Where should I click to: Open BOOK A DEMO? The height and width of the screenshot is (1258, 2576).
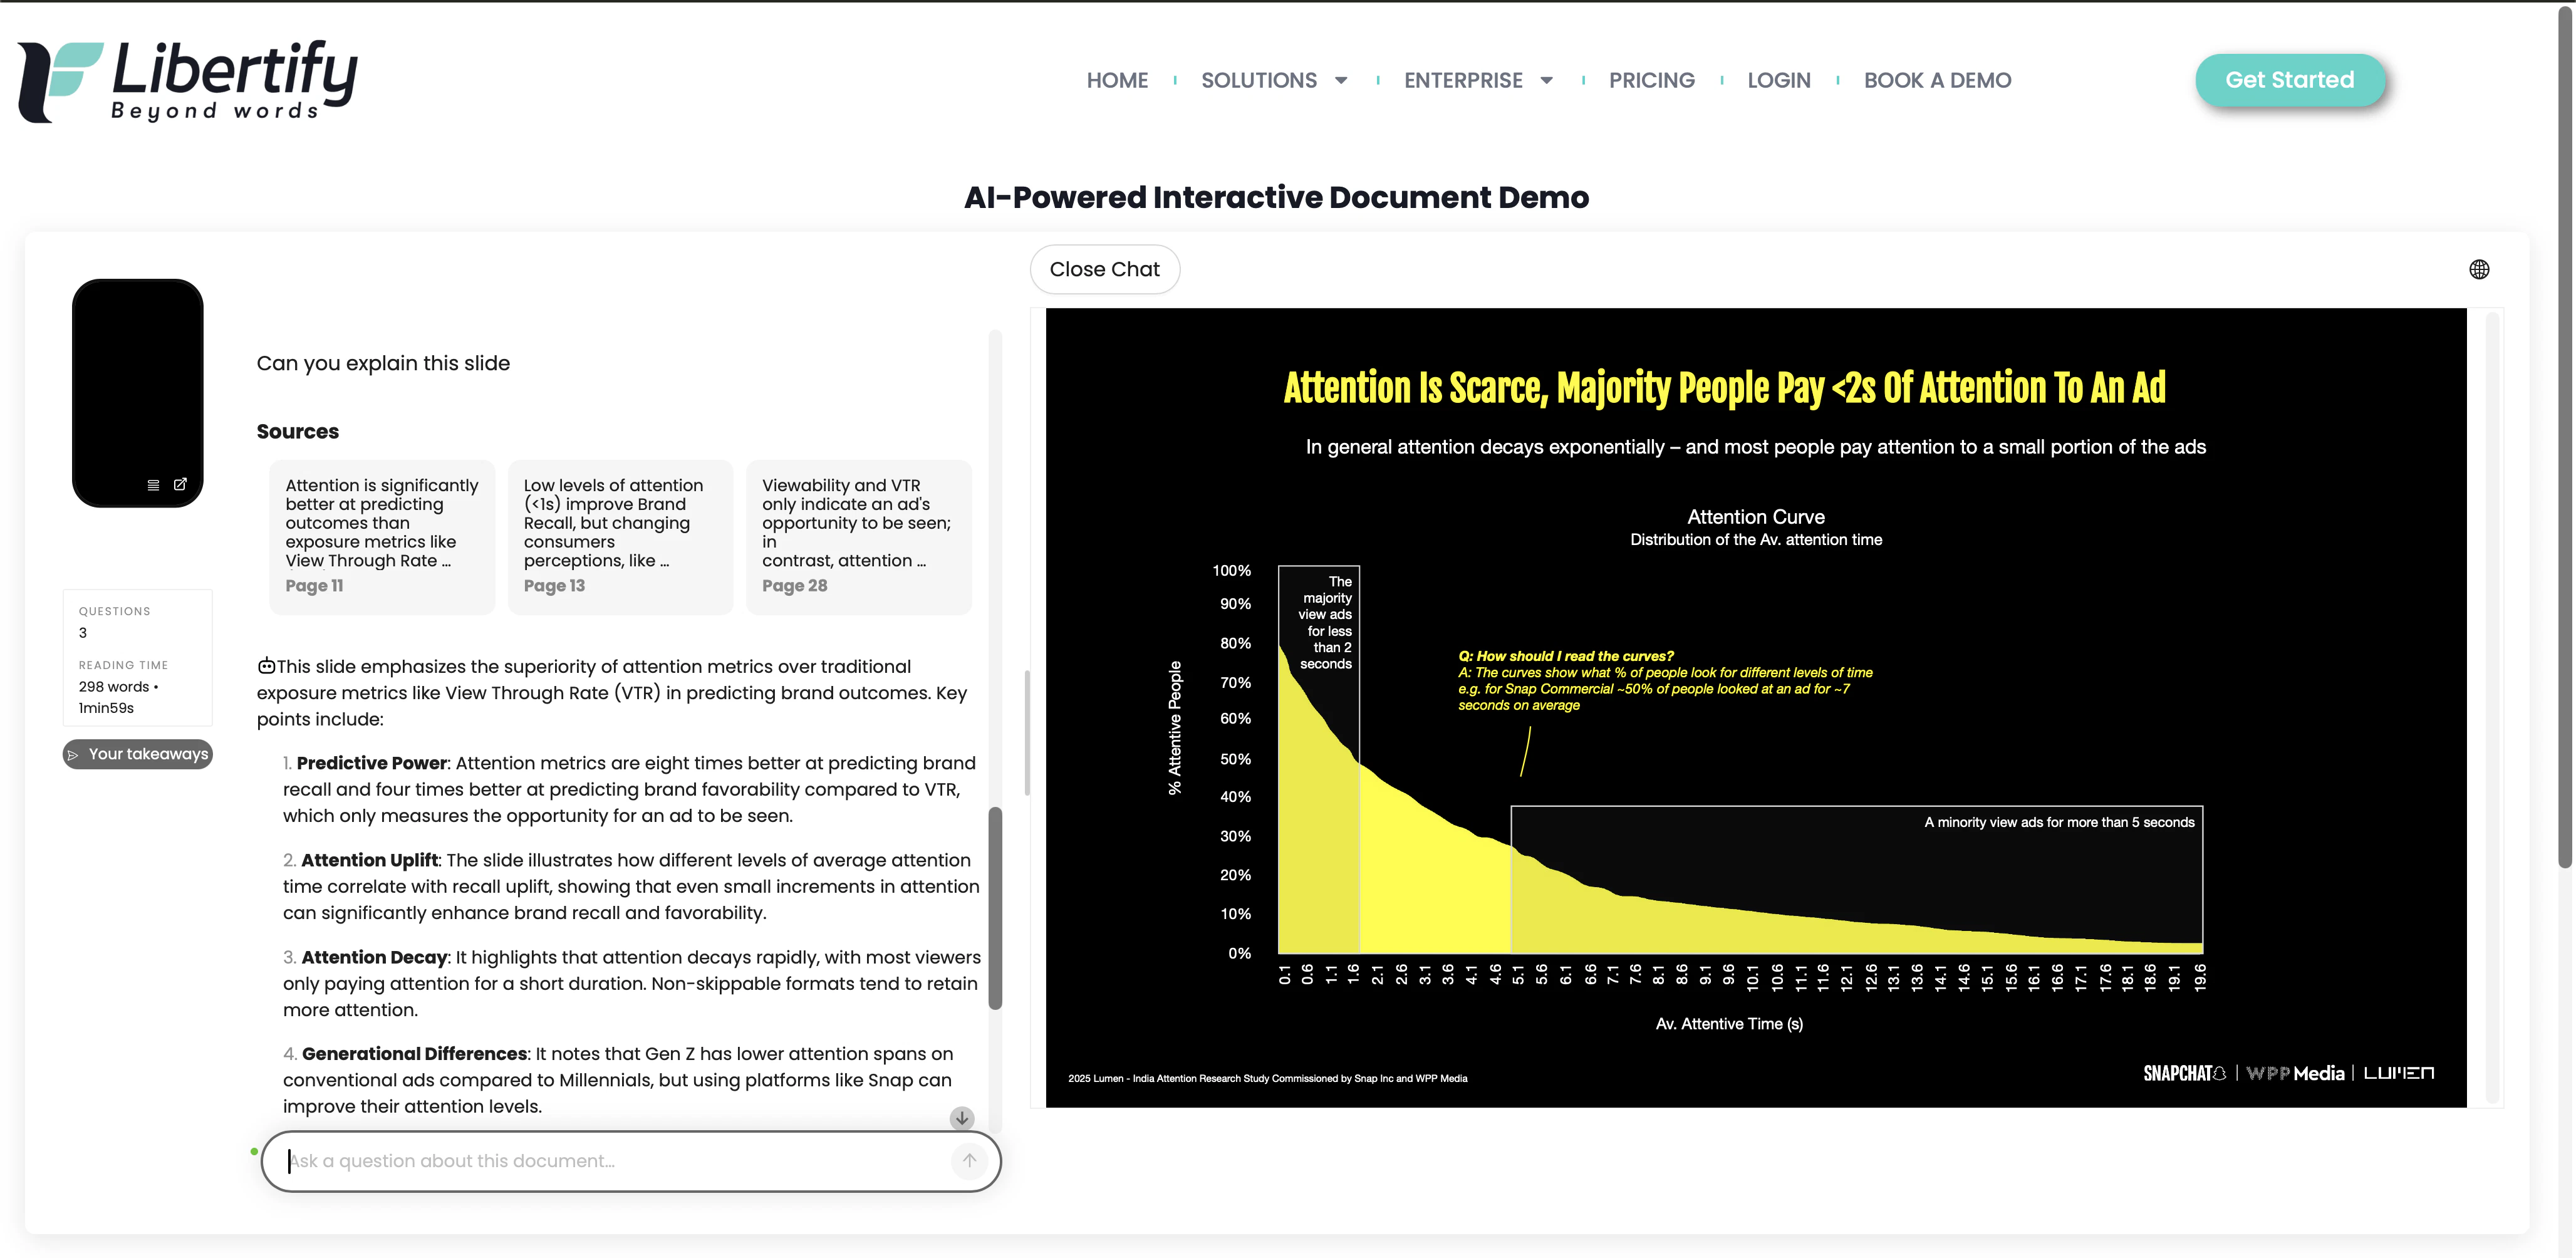tap(1937, 80)
